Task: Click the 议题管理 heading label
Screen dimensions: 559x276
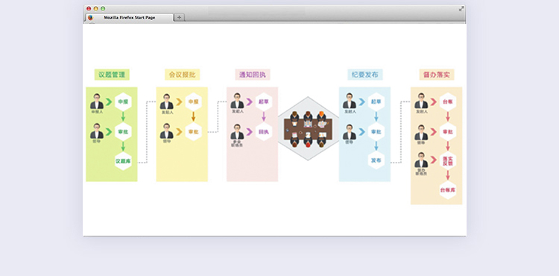Action: 112,75
